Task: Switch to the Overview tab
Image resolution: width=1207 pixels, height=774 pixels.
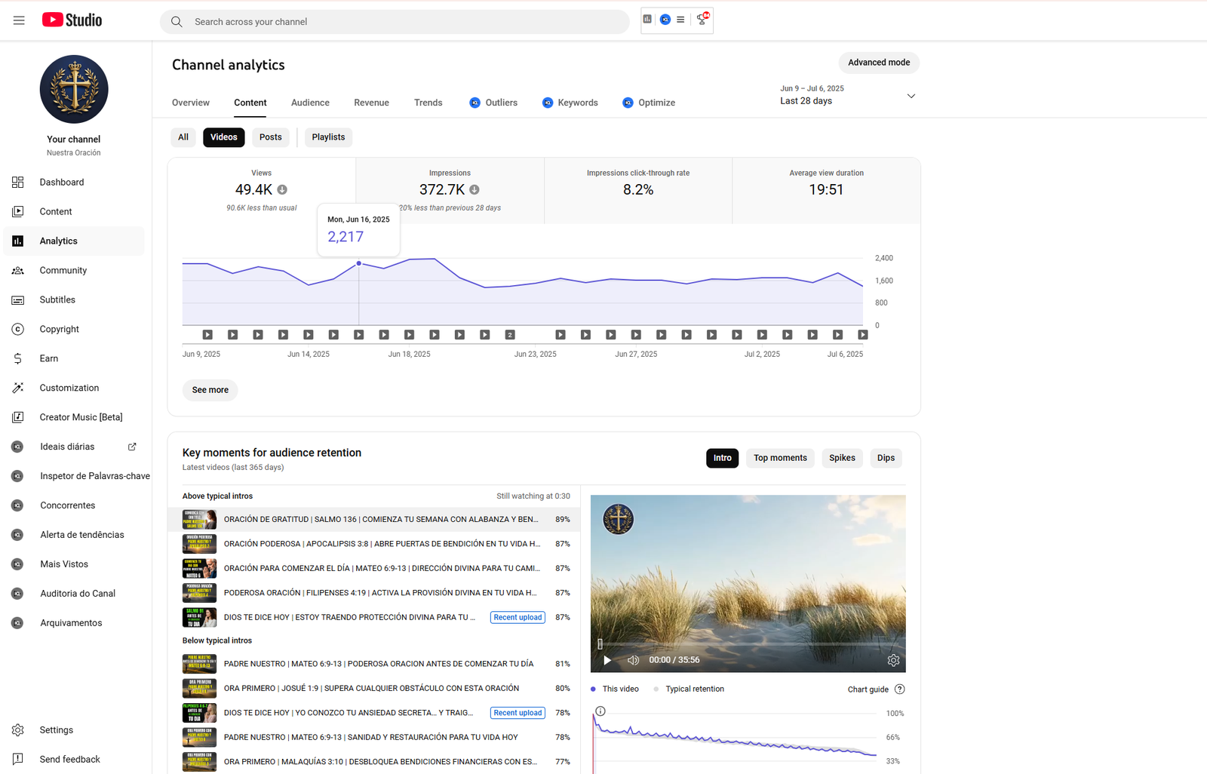Action: click(191, 103)
